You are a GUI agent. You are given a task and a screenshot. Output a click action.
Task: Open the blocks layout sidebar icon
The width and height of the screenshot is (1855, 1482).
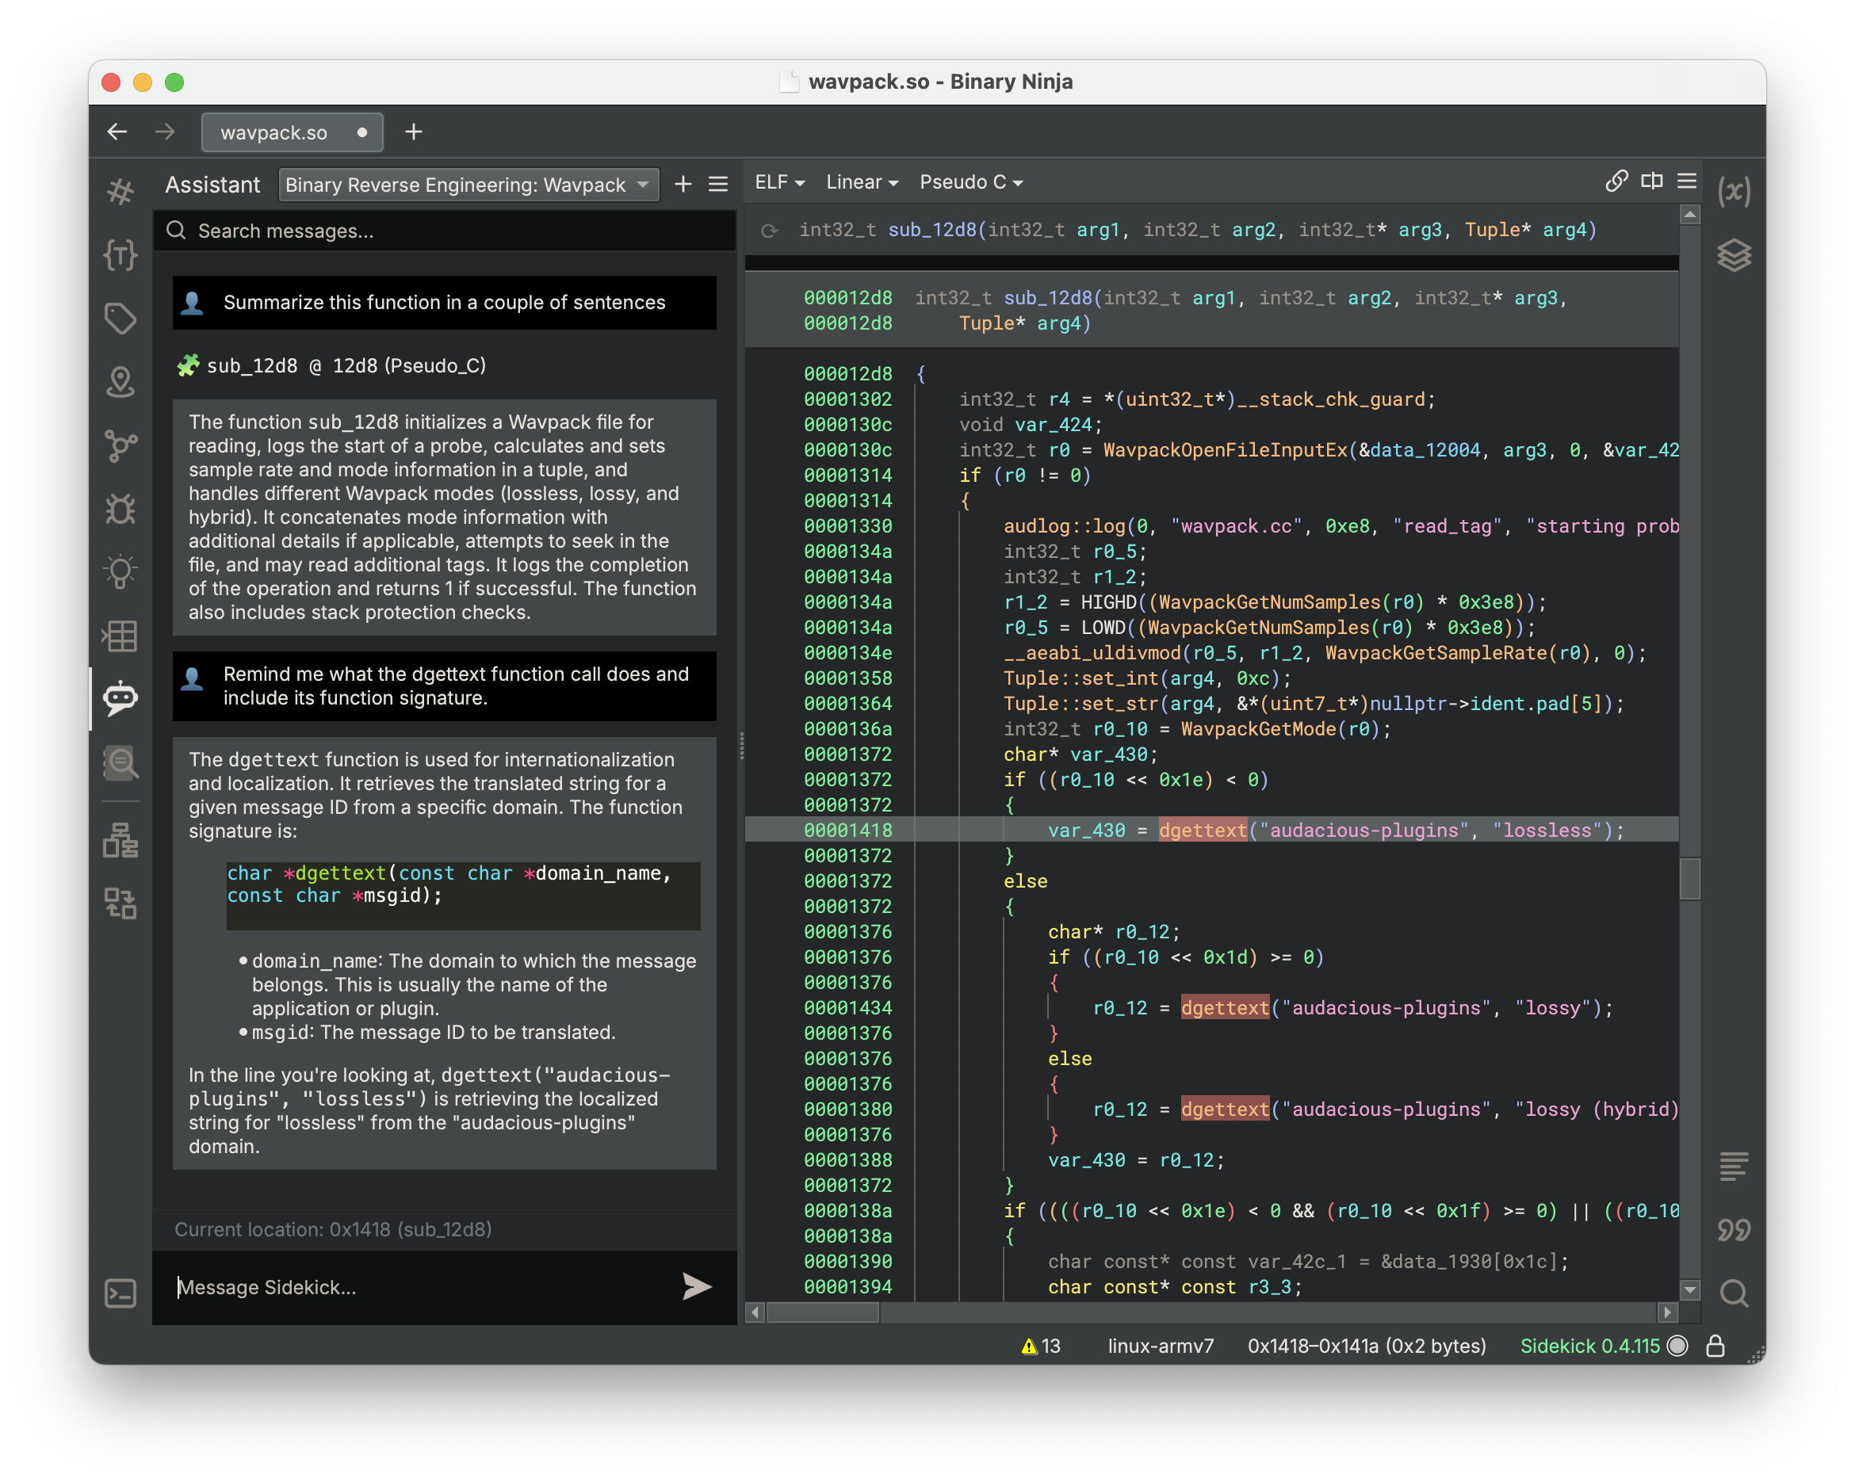pos(120,904)
